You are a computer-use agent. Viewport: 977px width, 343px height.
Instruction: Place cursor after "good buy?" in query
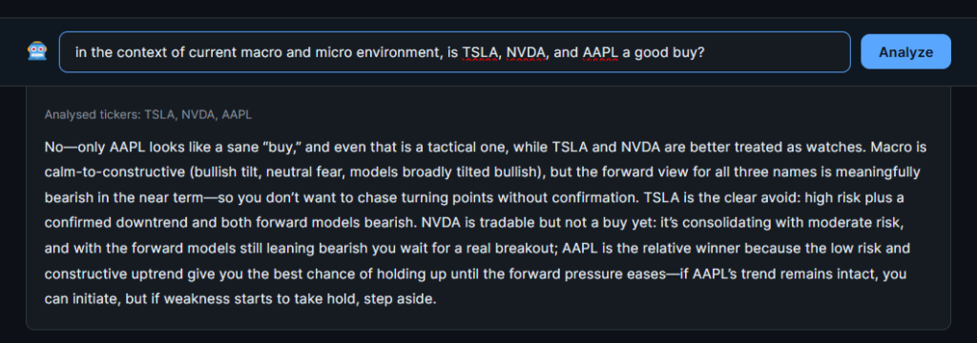click(705, 52)
